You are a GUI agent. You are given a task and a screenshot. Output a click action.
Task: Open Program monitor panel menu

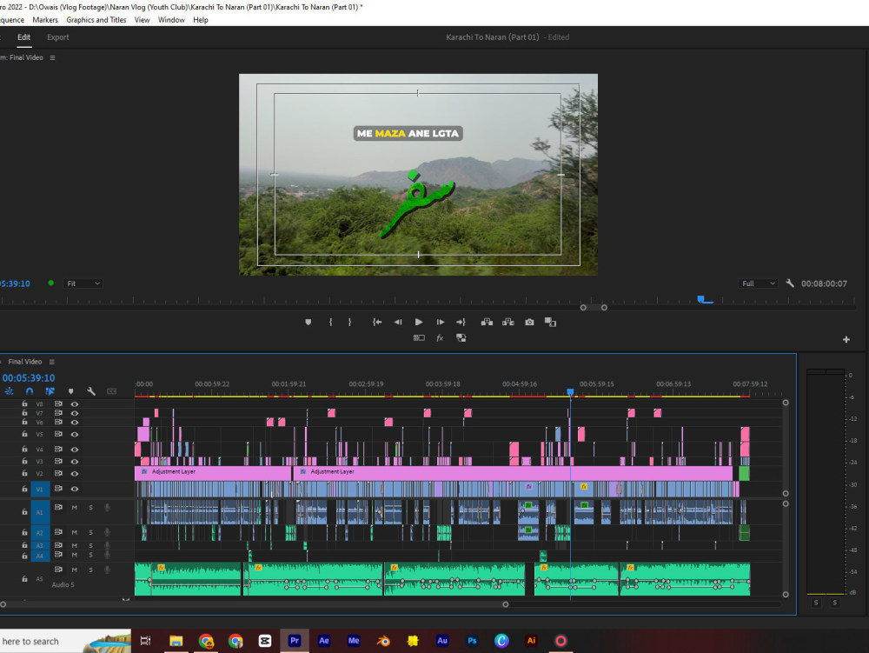52,57
